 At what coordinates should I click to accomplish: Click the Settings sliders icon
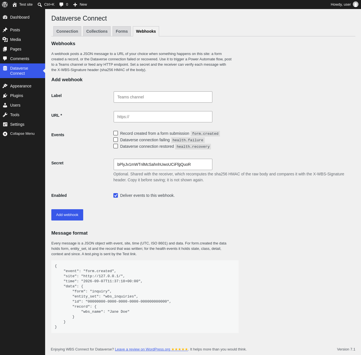pyautogui.click(x=5, y=124)
